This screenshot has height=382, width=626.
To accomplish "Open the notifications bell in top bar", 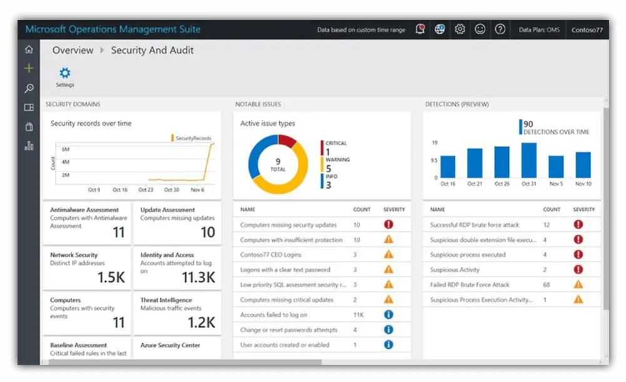I will (x=420, y=29).
